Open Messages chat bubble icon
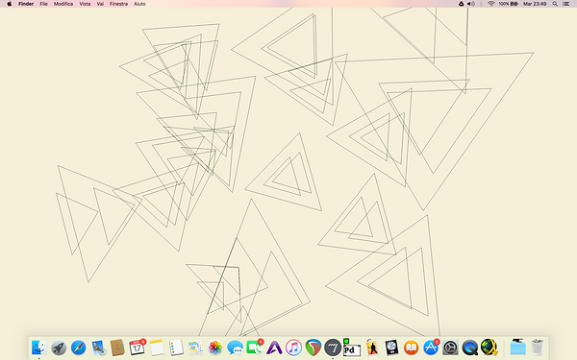The width and height of the screenshot is (577, 360). click(x=235, y=348)
